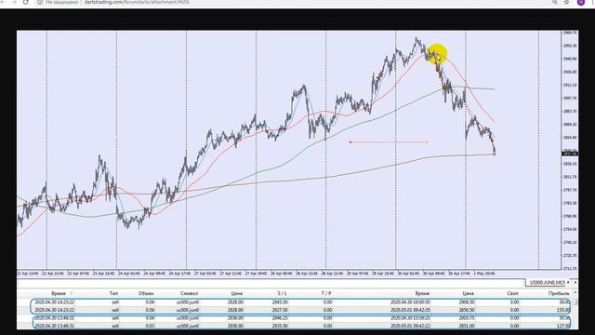
Task: Click the close price 2903.75
Action: click(x=467, y=318)
